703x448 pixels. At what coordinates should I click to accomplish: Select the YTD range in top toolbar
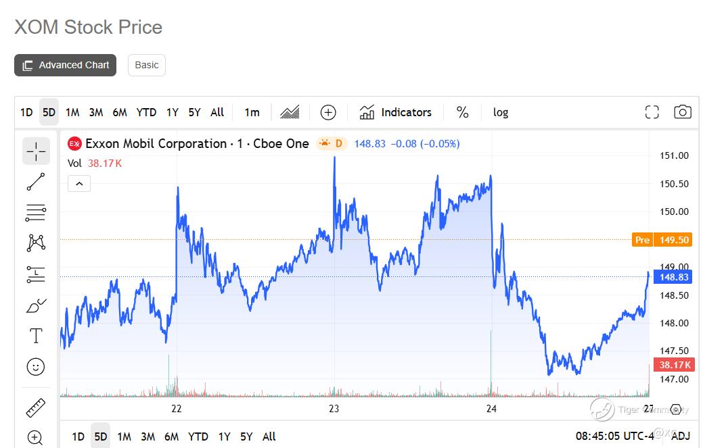coord(146,112)
